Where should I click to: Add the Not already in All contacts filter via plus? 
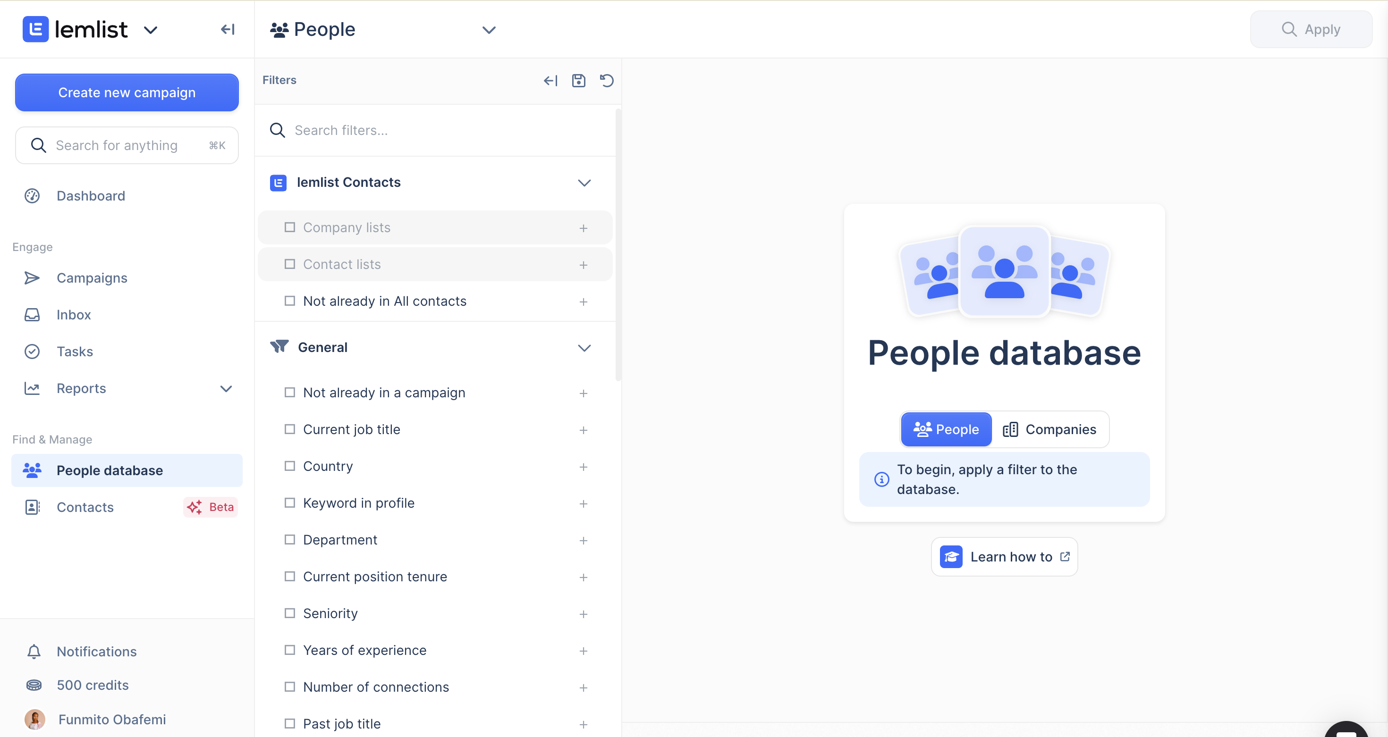(x=584, y=302)
